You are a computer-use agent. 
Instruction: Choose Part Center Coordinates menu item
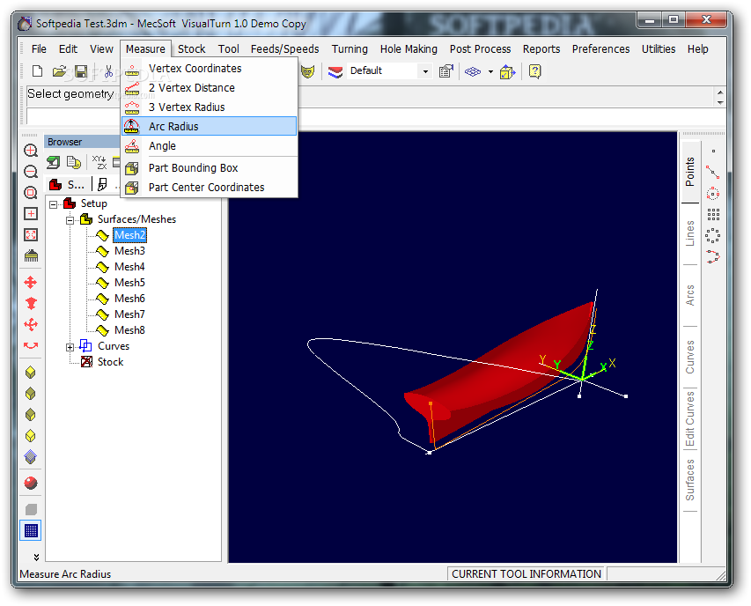210,188
